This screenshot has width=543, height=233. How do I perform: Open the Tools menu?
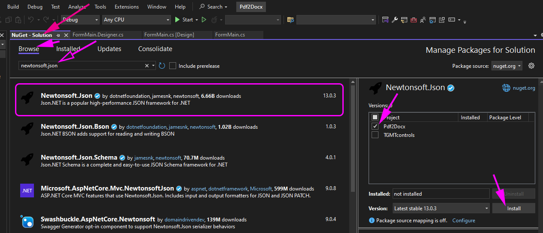click(100, 7)
